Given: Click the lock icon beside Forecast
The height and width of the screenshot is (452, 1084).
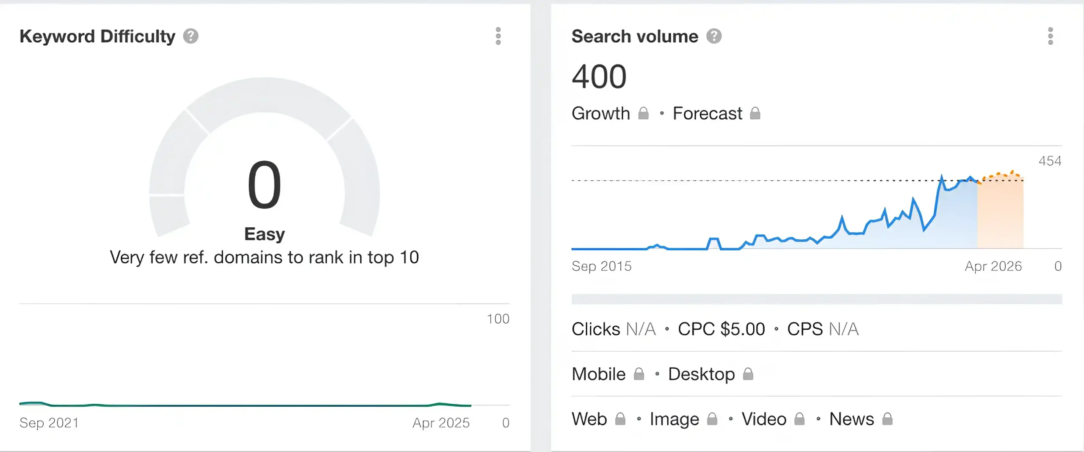Looking at the screenshot, I should coord(755,113).
